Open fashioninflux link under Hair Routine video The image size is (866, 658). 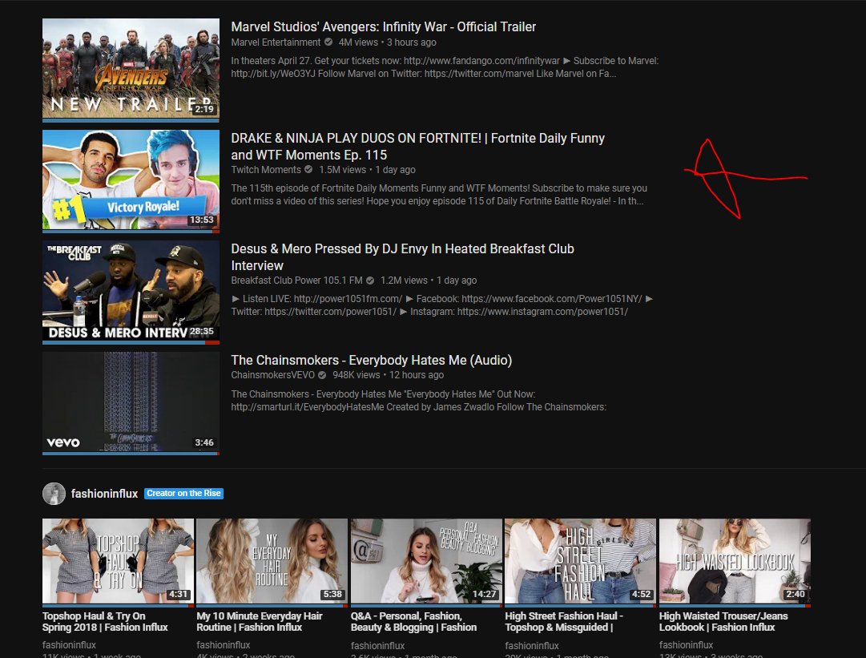point(224,644)
